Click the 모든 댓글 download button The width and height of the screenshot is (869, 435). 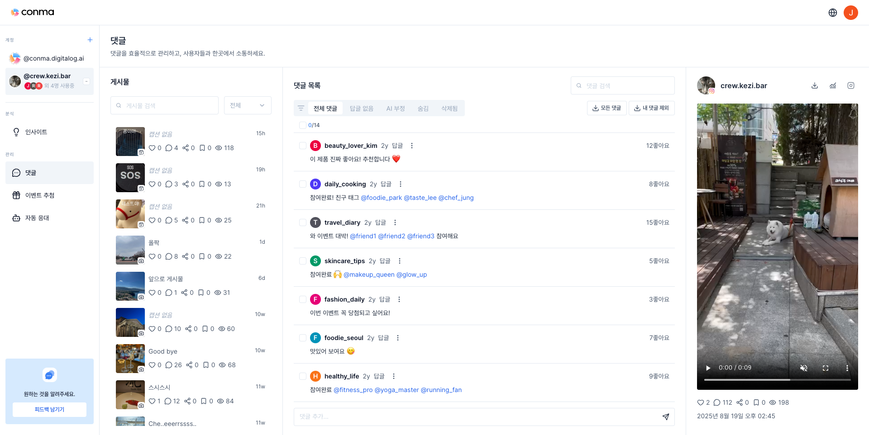coord(606,108)
